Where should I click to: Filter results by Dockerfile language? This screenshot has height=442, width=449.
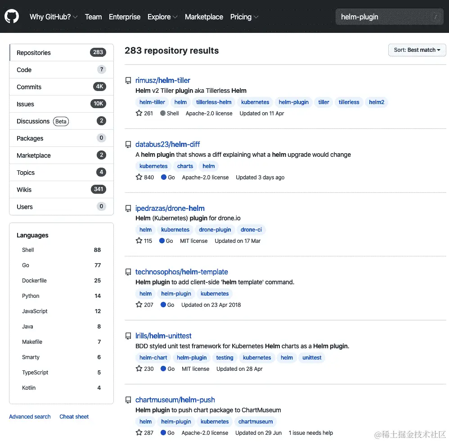(62, 281)
